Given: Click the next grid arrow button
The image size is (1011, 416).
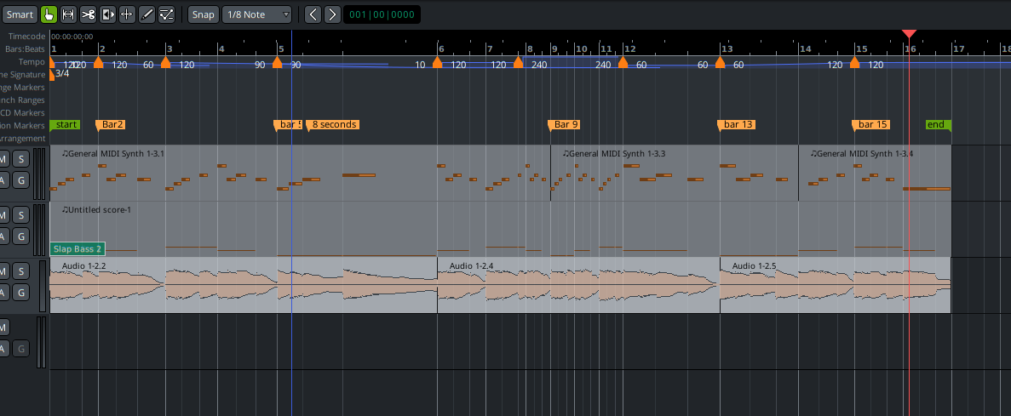Looking at the screenshot, I should pos(332,14).
